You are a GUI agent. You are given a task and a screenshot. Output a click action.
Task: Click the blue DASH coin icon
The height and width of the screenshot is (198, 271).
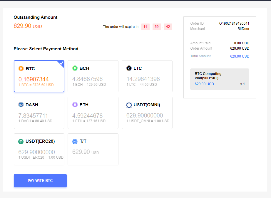21,105
